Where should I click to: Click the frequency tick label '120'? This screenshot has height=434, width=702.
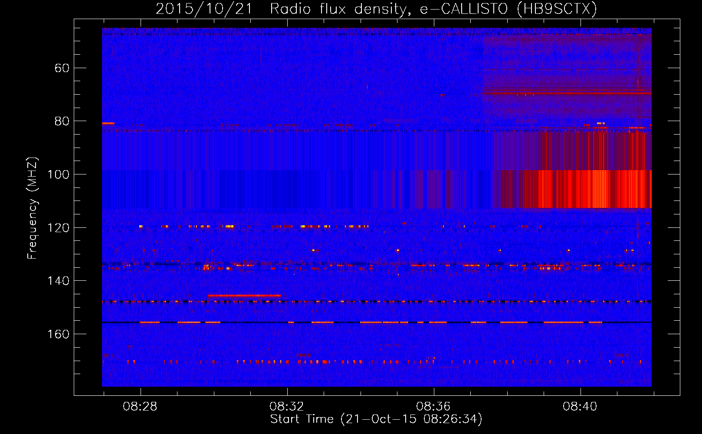[x=59, y=228]
